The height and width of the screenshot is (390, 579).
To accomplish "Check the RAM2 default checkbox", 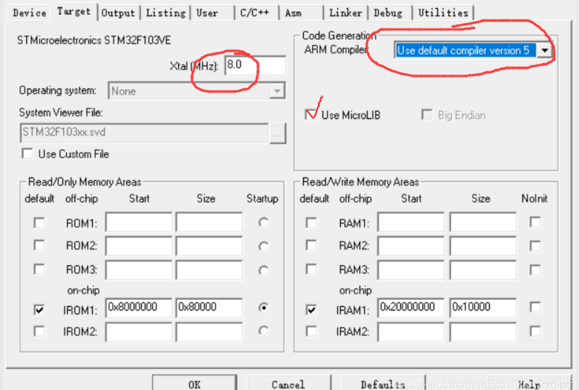I will coord(311,245).
